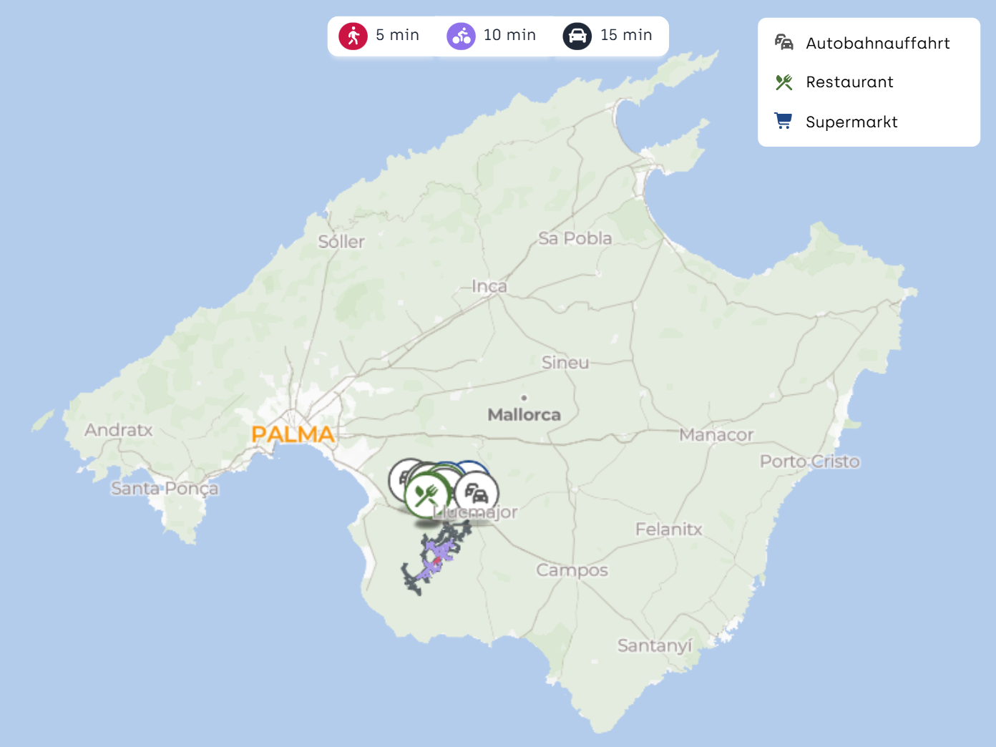This screenshot has height=747, width=996.
Task: Select Autobahnauffahrt in the legend
Action: coord(877,44)
